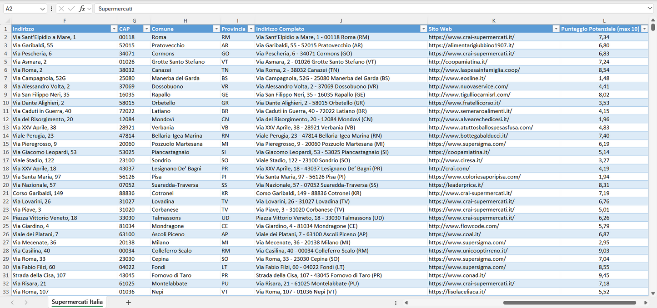Viewport: 657px width, 308px height.
Task: Add a new sheet with the plus icon
Action: pyautogui.click(x=129, y=302)
